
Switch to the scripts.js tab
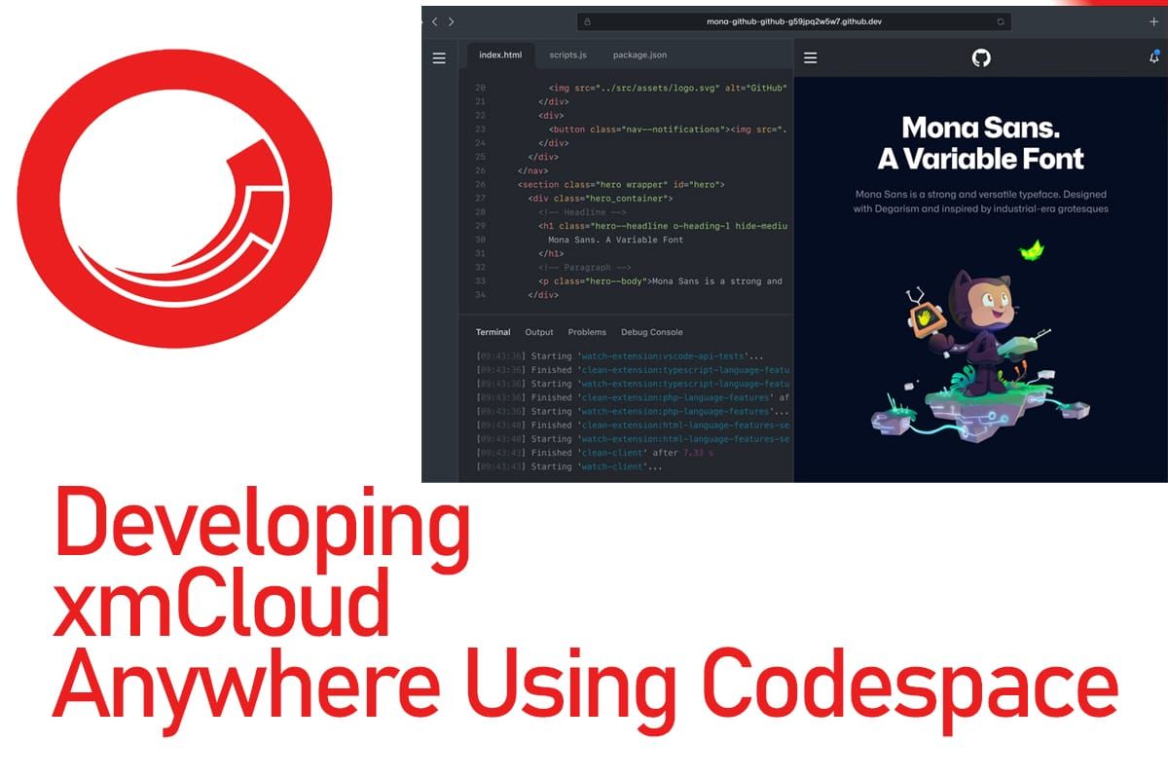pyautogui.click(x=566, y=56)
